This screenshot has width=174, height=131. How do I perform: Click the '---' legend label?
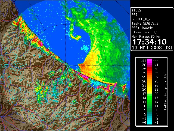coord(156,61)
